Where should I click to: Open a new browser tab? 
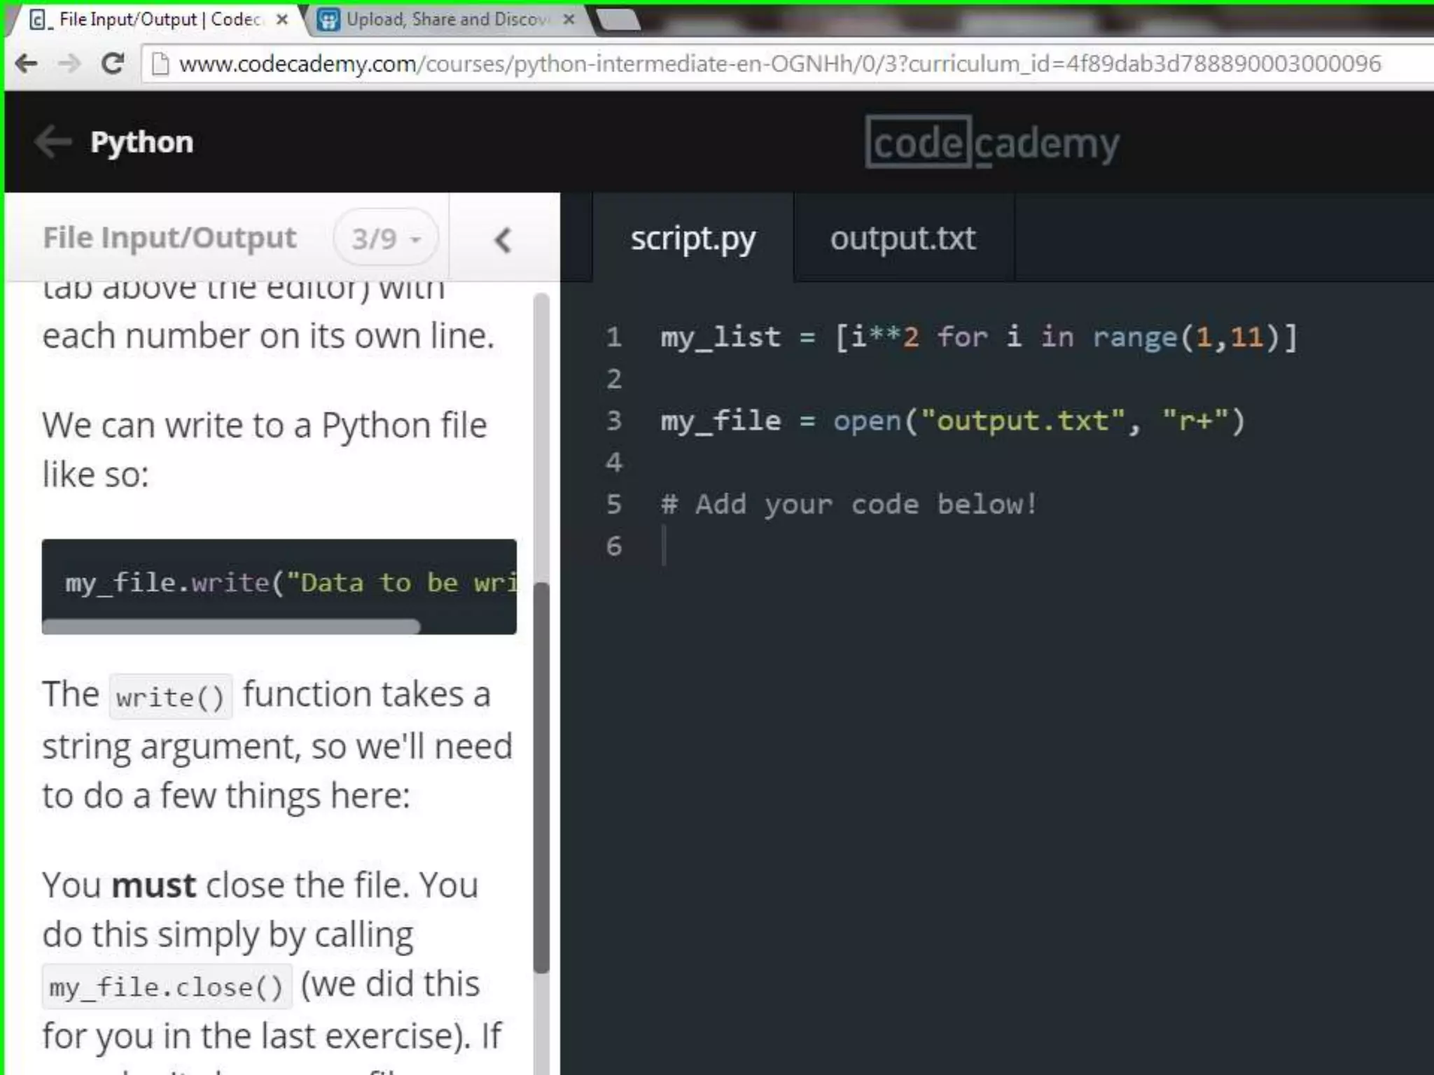tap(618, 20)
